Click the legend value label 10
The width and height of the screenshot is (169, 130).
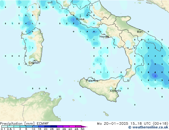[x=33, y=129]
